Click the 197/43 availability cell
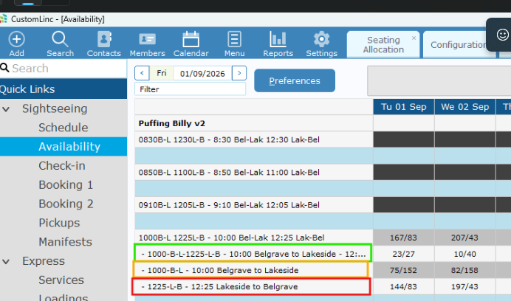Viewport: 511px width, 301px height. point(464,286)
